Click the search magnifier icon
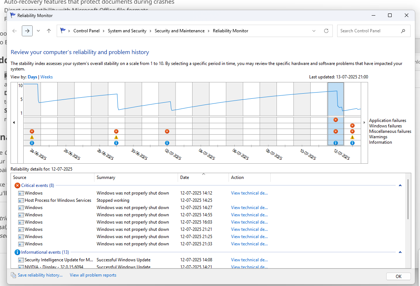The width and height of the screenshot is (420, 286). pos(403,31)
